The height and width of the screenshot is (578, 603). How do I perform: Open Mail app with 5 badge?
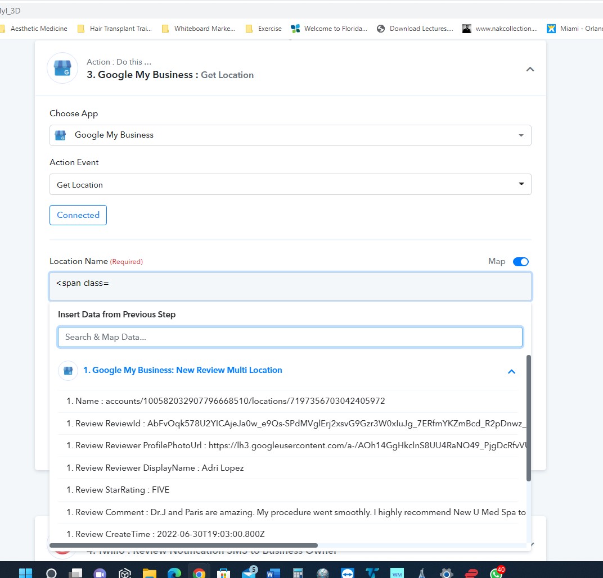[x=249, y=572]
